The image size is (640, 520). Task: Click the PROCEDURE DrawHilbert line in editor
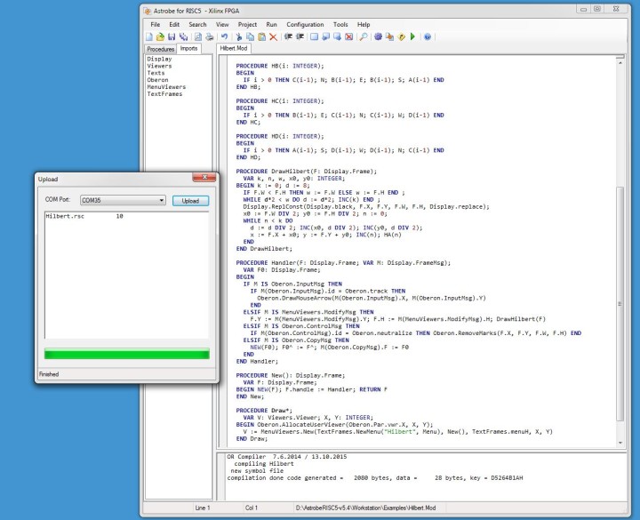coord(306,172)
